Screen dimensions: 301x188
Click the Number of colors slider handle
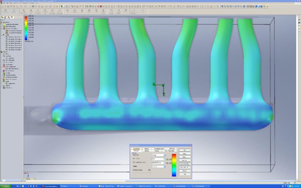point(150,173)
